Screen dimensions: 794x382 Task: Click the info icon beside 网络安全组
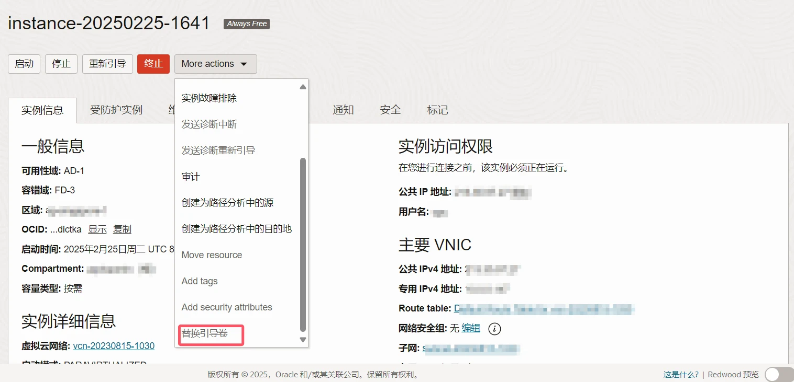click(495, 329)
